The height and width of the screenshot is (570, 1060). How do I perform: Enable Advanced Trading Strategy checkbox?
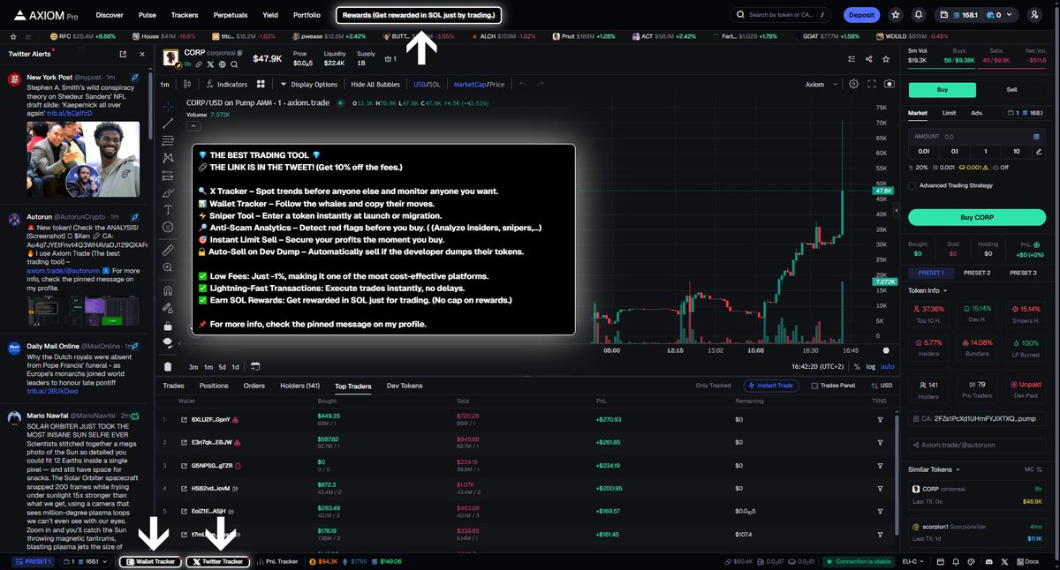[912, 185]
